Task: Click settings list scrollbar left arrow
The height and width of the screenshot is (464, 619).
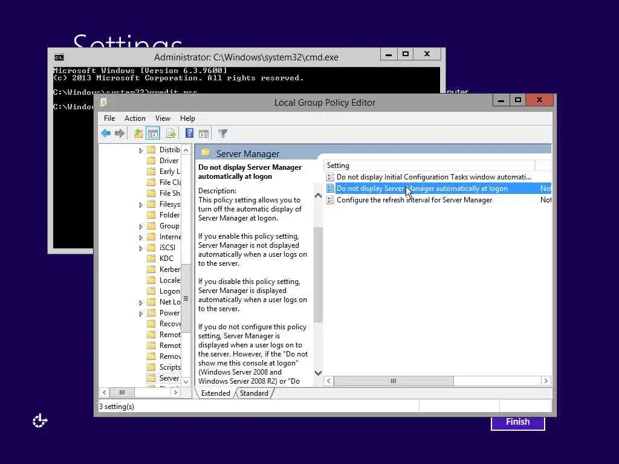Action: (328, 381)
